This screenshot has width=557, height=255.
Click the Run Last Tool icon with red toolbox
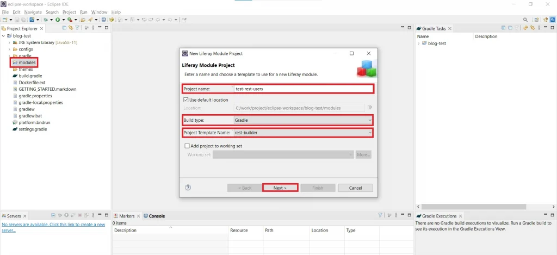pos(70,20)
